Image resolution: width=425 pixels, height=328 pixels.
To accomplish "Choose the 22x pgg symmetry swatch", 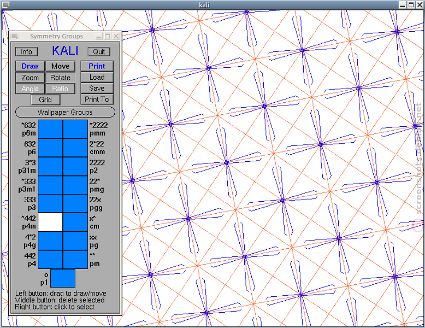I will click(75, 204).
